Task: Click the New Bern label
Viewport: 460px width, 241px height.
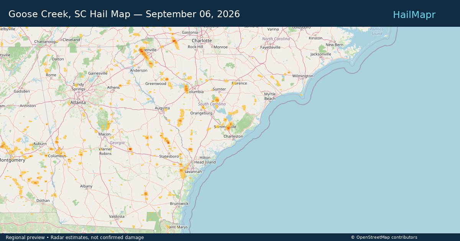Action: [x=334, y=45]
